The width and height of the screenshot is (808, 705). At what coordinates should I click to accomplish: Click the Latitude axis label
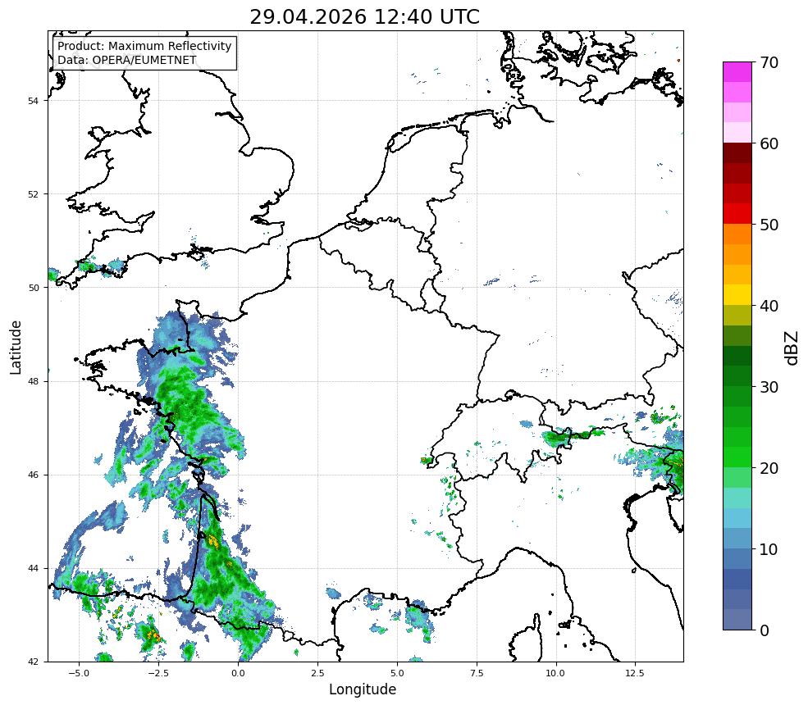(16, 347)
